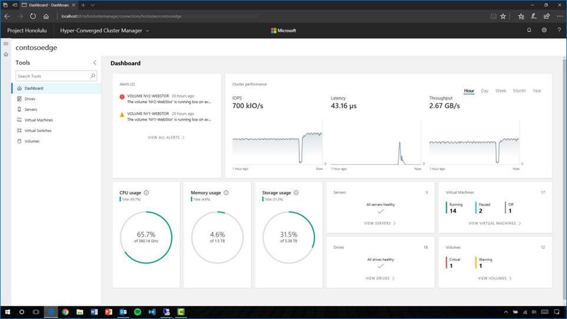Open Windows Start button
The width and height of the screenshot is (567, 319).
point(7,312)
